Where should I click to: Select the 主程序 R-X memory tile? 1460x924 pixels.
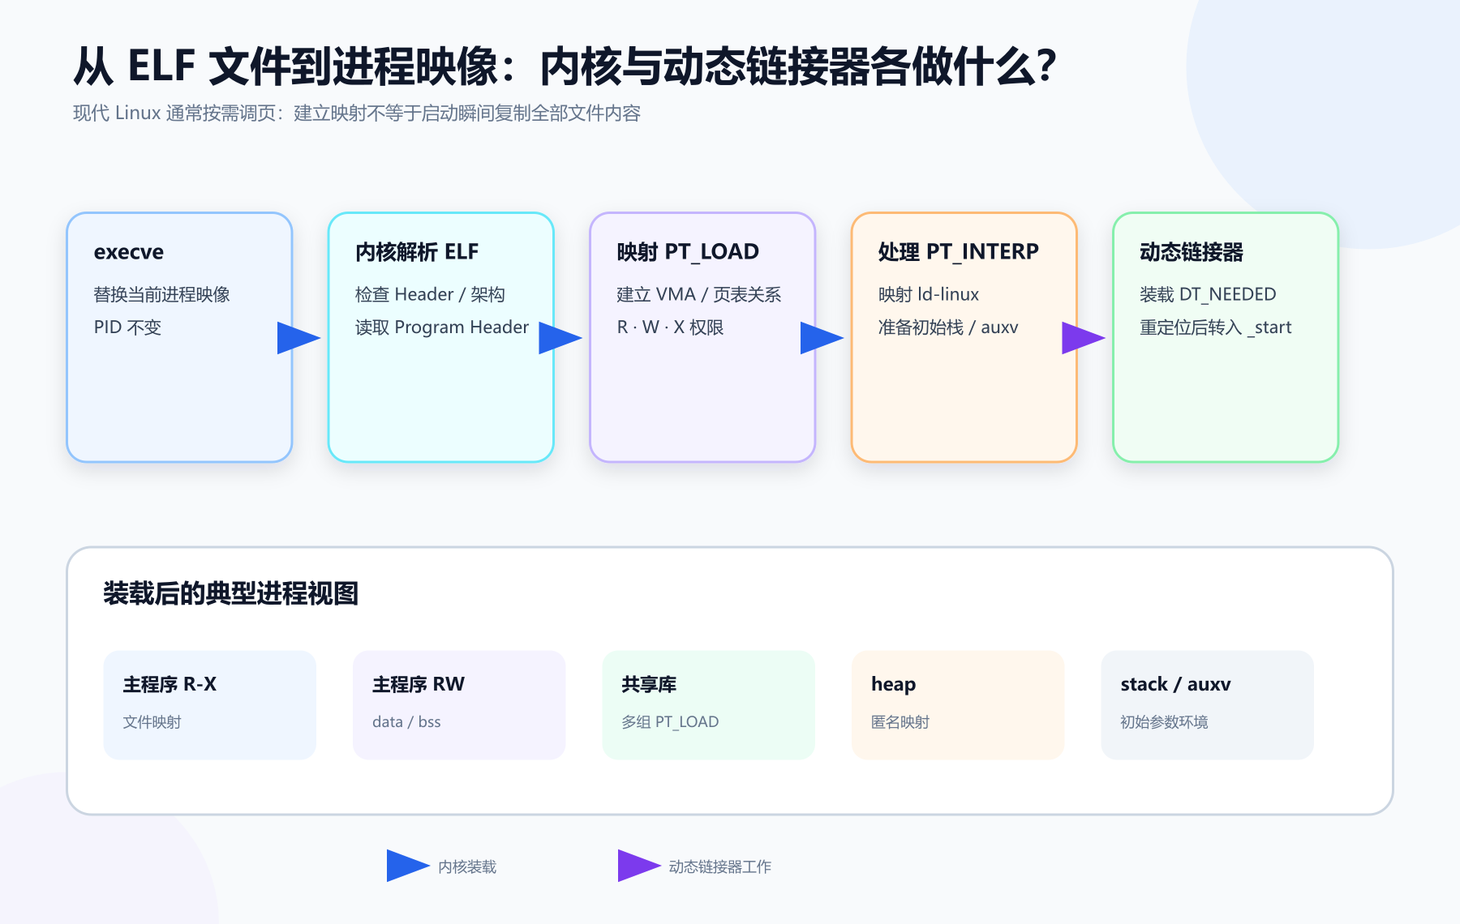pyautogui.click(x=210, y=704)
